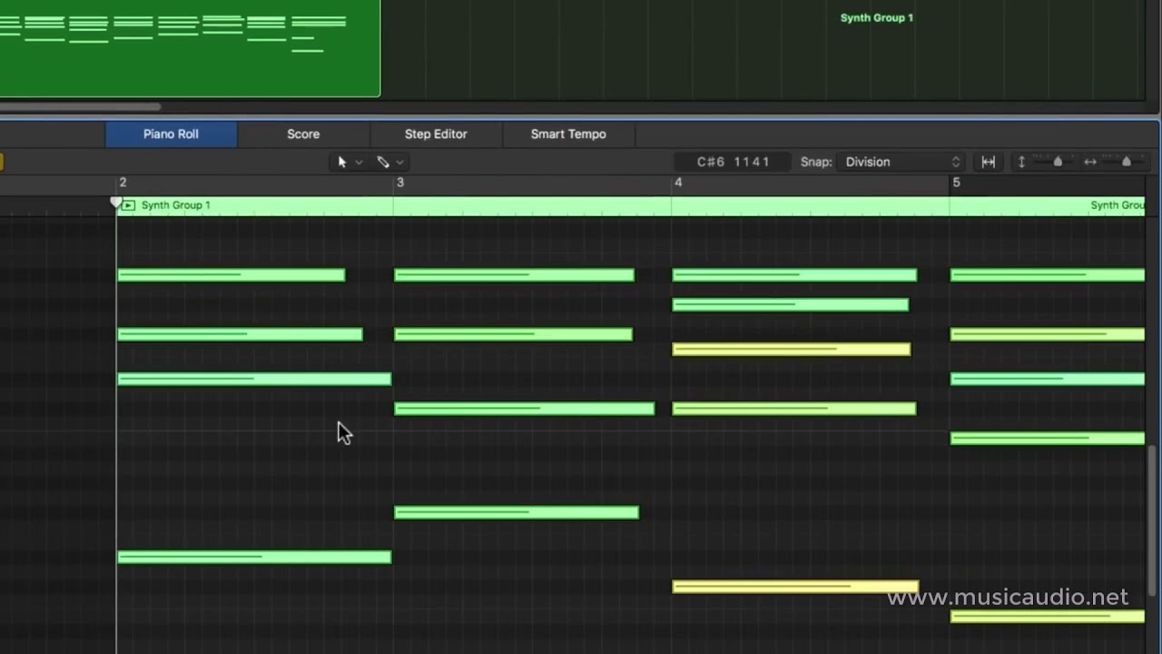Viewport: 1162px width, 654px height.
Task: Click bar 3 on the ruler
Action: point(400,183)
